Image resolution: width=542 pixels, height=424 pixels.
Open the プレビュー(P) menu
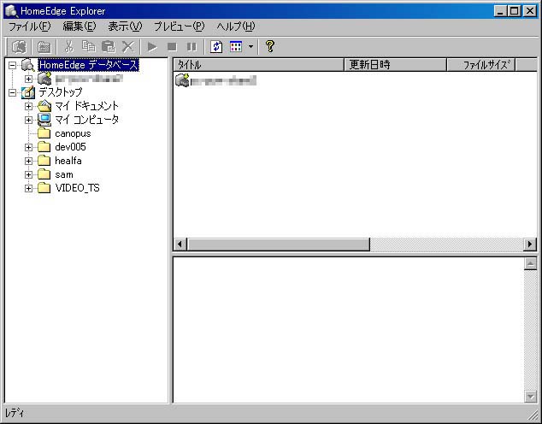click(179, 26)
